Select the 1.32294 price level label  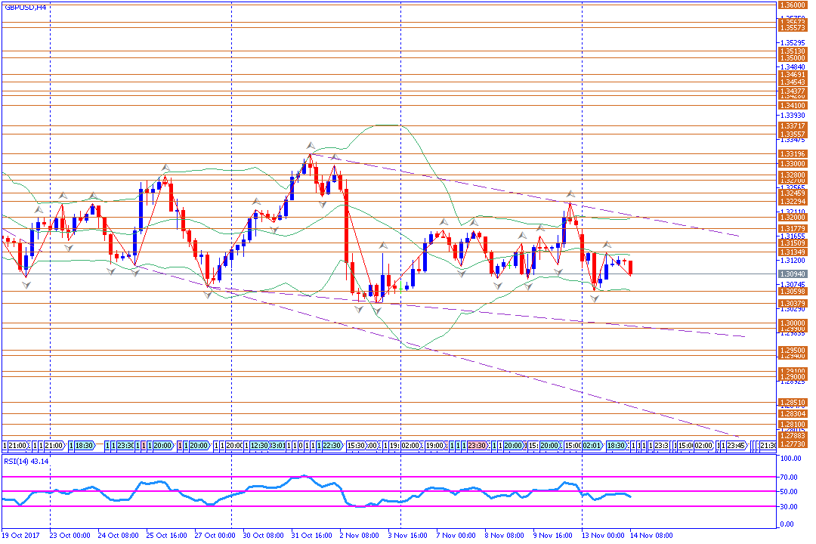(x=792, y=202)
